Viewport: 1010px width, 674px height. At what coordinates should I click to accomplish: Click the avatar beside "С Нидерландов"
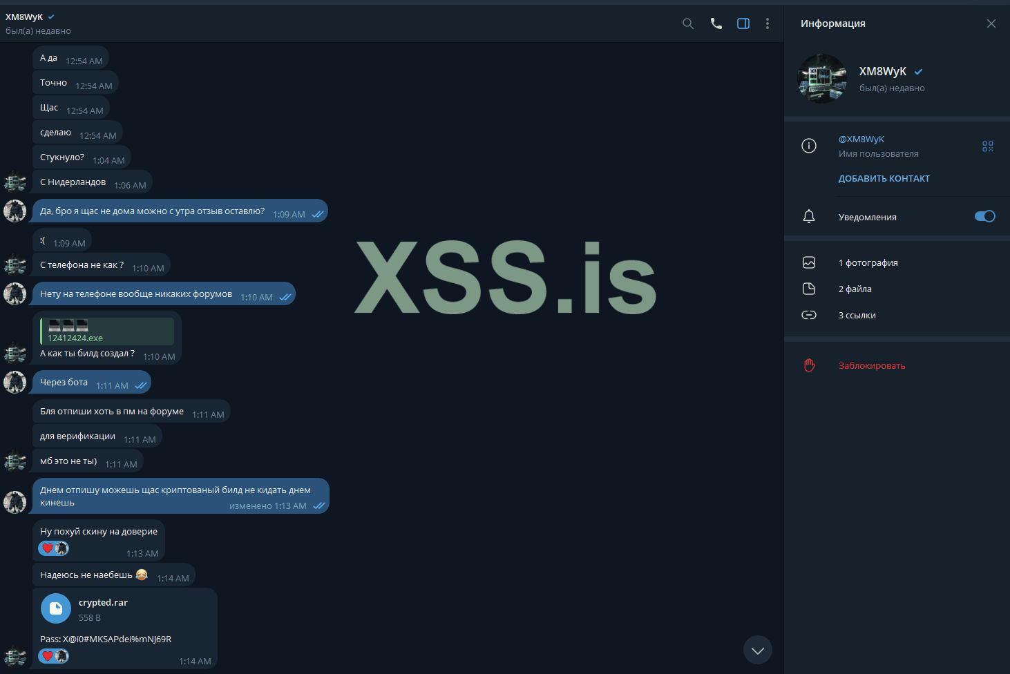15,182
